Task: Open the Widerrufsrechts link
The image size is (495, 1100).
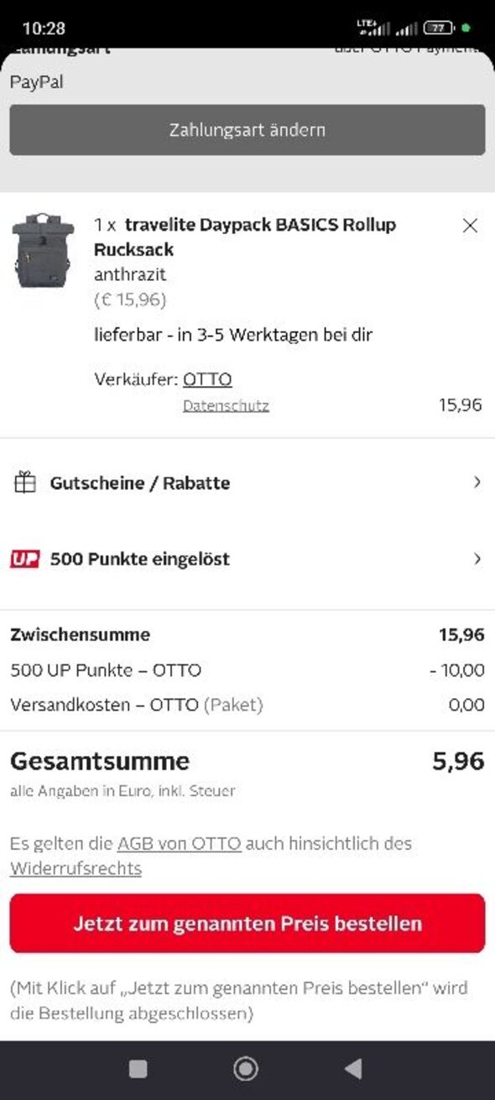Action: coord(76,868)
